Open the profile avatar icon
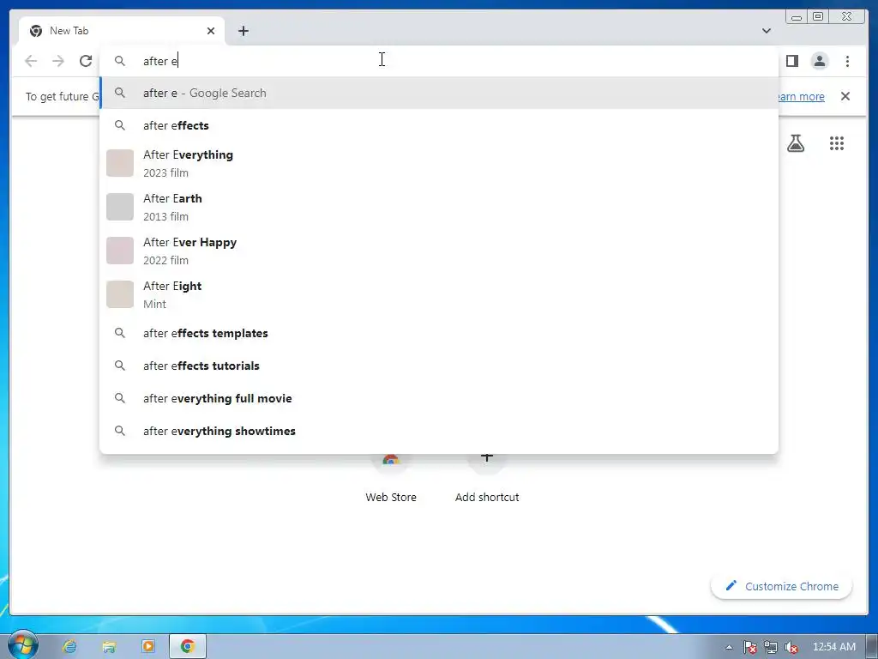 819,61
